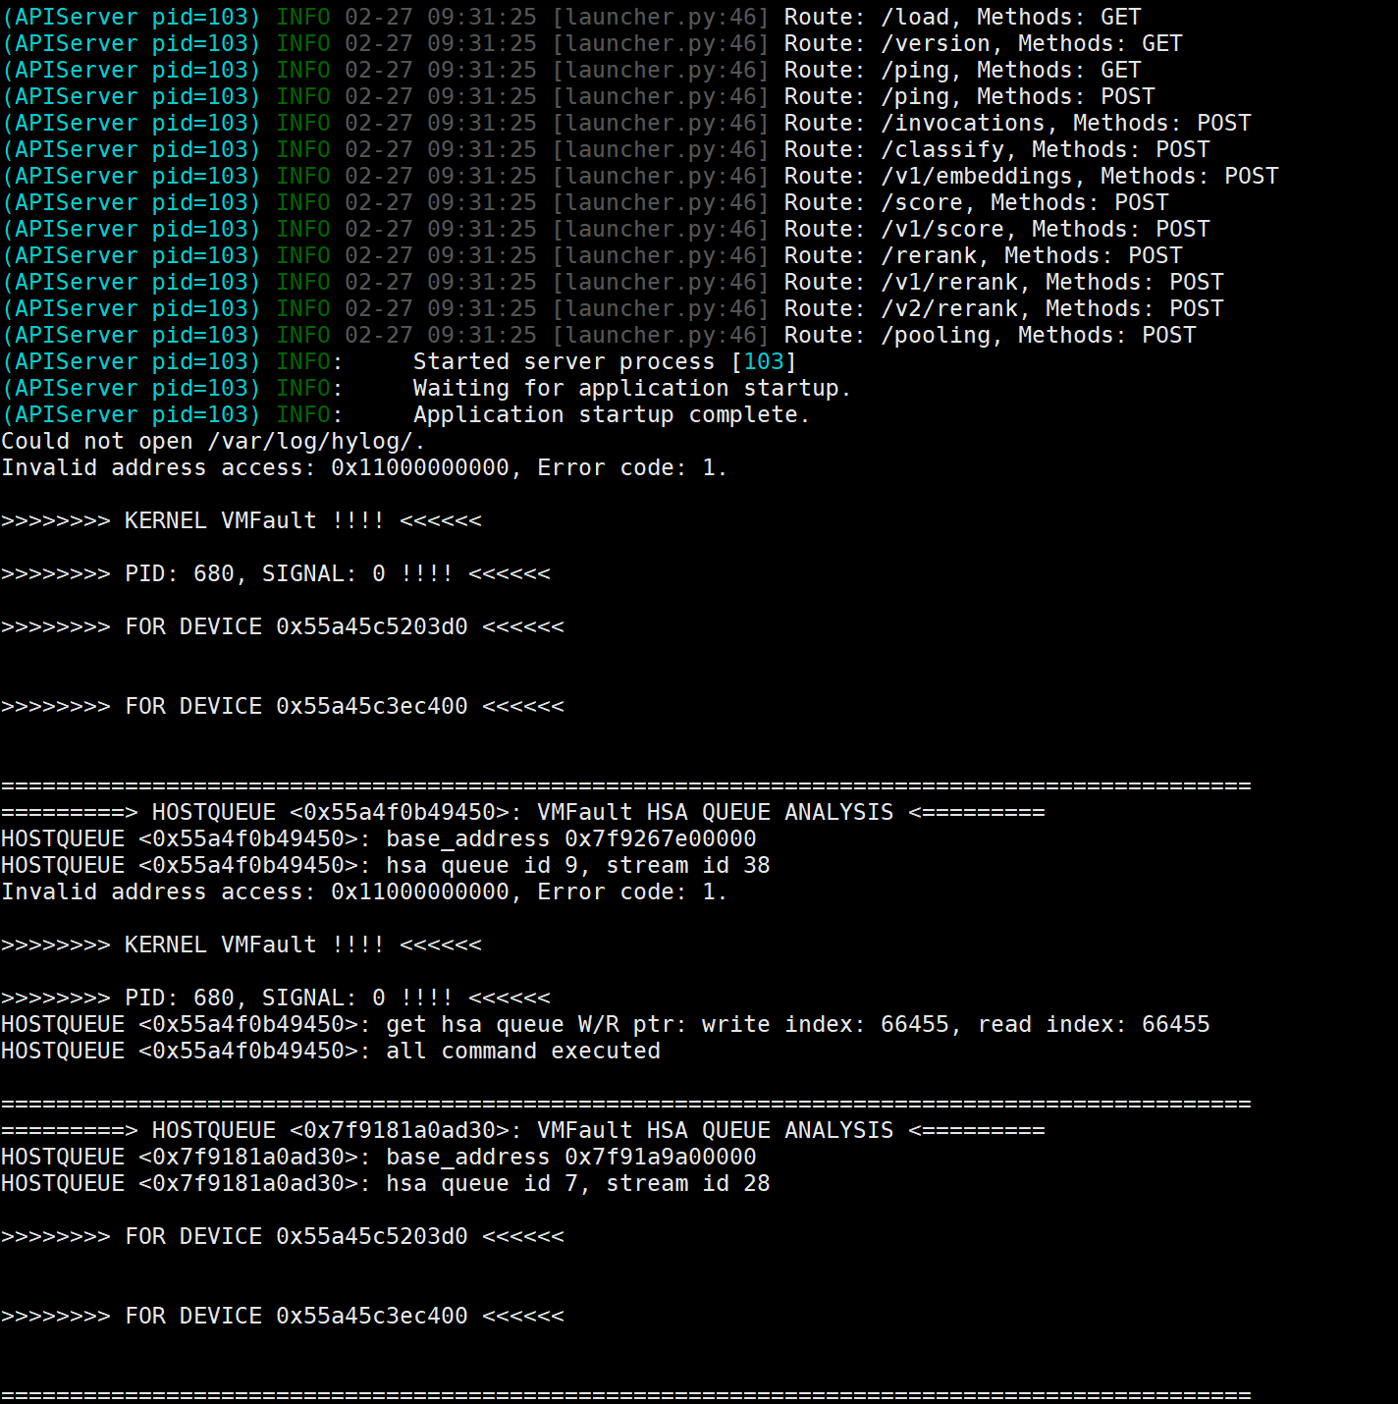This screenshot has width=1398, height=1404.
Task: Click 'base_address 0x7f91a9a00000' text
Action: point(571,1158)
